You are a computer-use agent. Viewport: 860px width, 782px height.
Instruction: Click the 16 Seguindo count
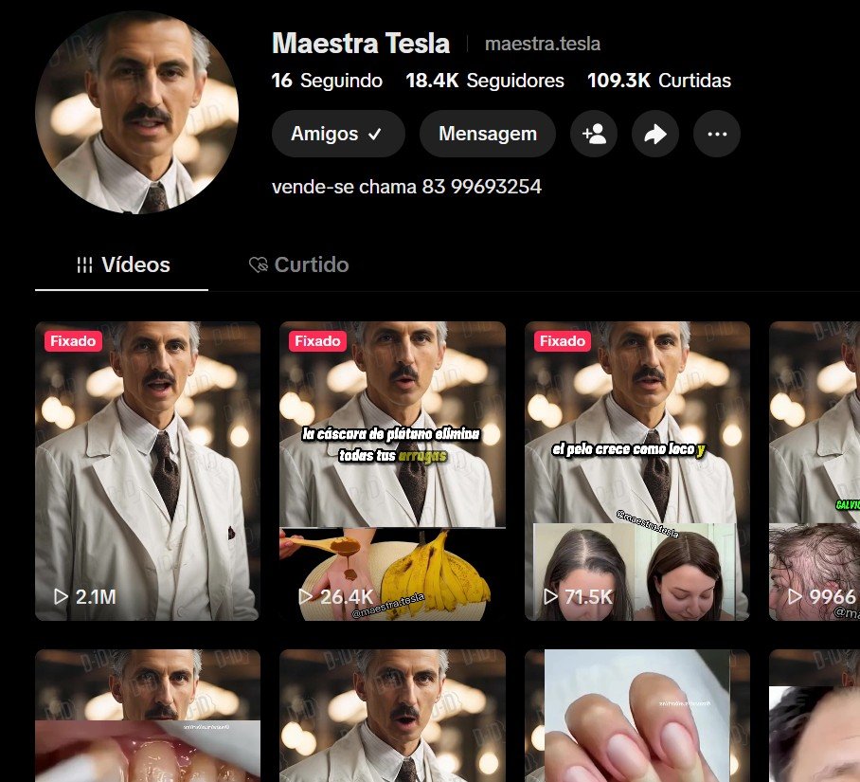[327, 82]
